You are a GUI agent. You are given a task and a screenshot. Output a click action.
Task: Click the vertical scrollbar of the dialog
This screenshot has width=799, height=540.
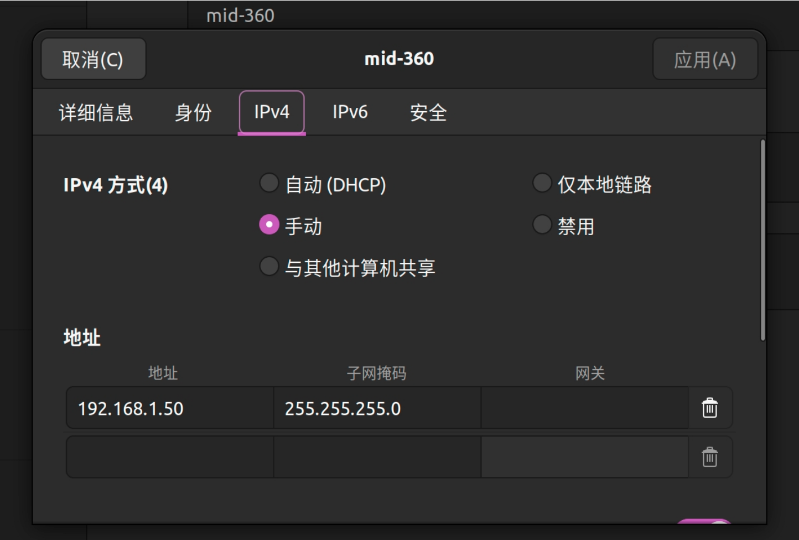(x=762, y=241)
